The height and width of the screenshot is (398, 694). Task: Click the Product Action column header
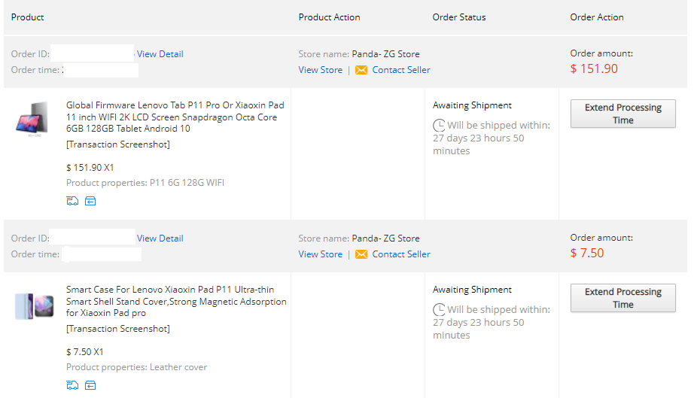click(x=329, y=17)
